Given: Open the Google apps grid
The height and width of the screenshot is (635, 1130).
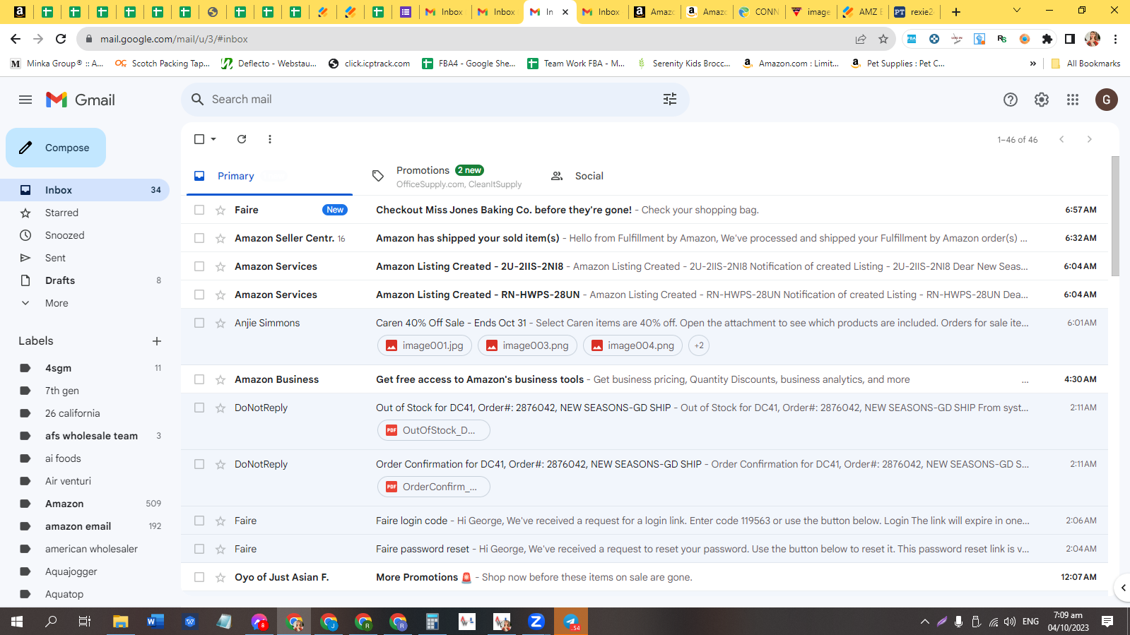Looking at the screenshot, I should 1073,100.
